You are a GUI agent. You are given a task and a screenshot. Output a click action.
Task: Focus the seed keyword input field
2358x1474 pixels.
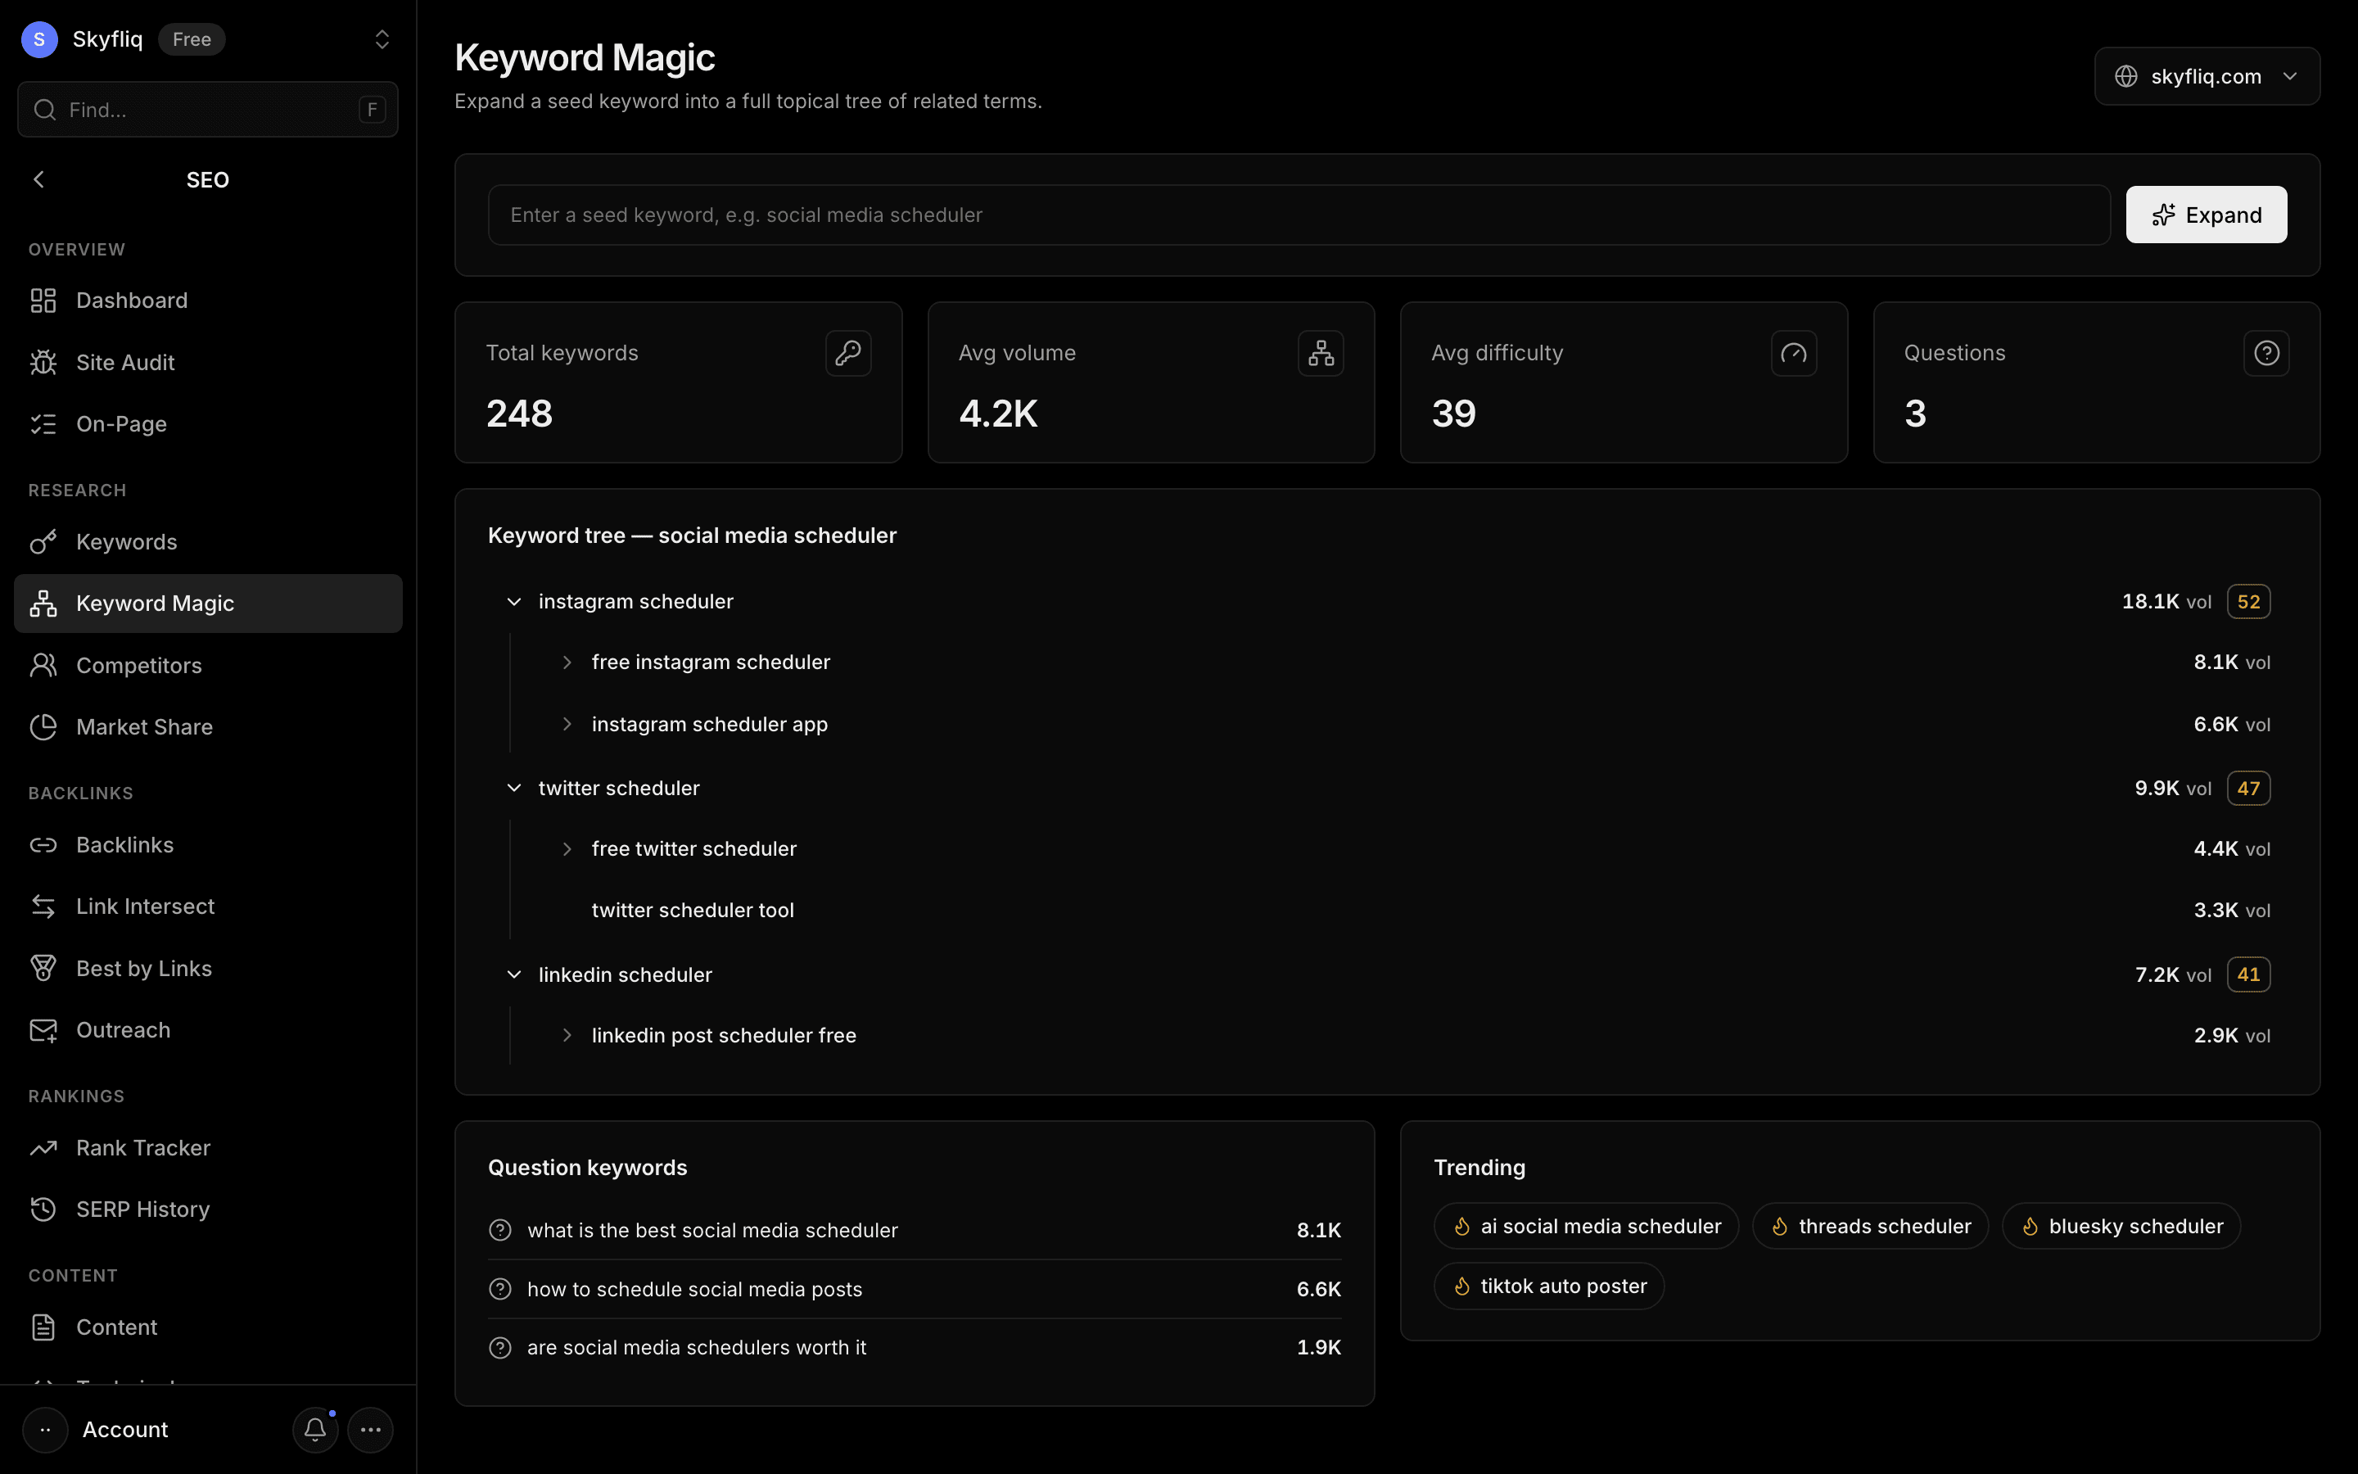coord(1299,215)
